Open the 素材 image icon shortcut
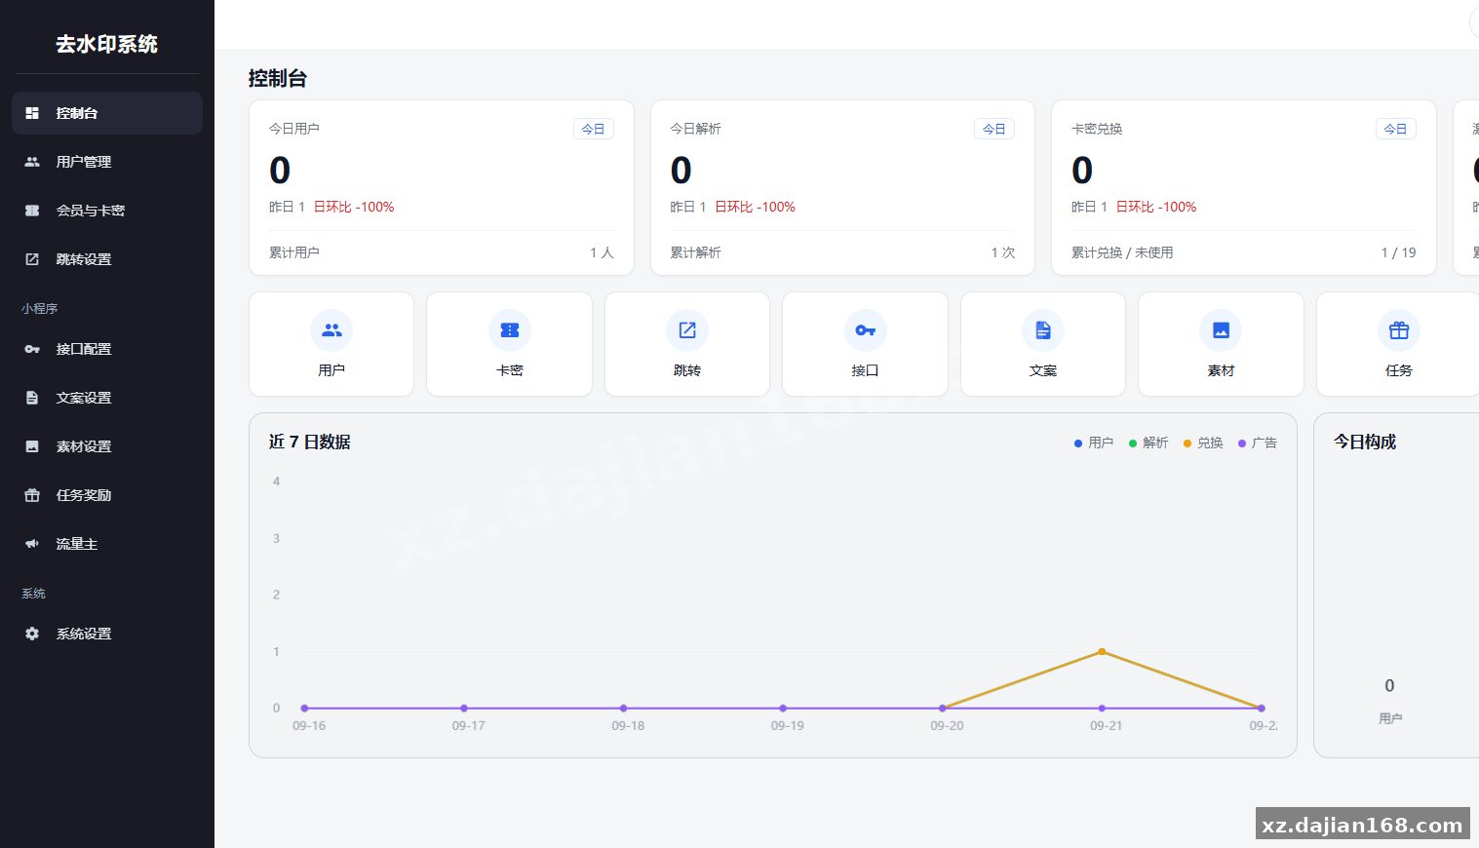Viewport: 1479px width, 848px height. click(1221, 344)
